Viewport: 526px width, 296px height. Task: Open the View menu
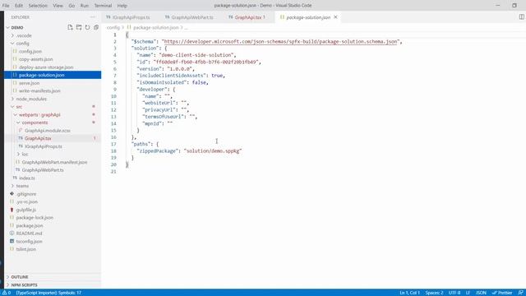click(58, 6)
